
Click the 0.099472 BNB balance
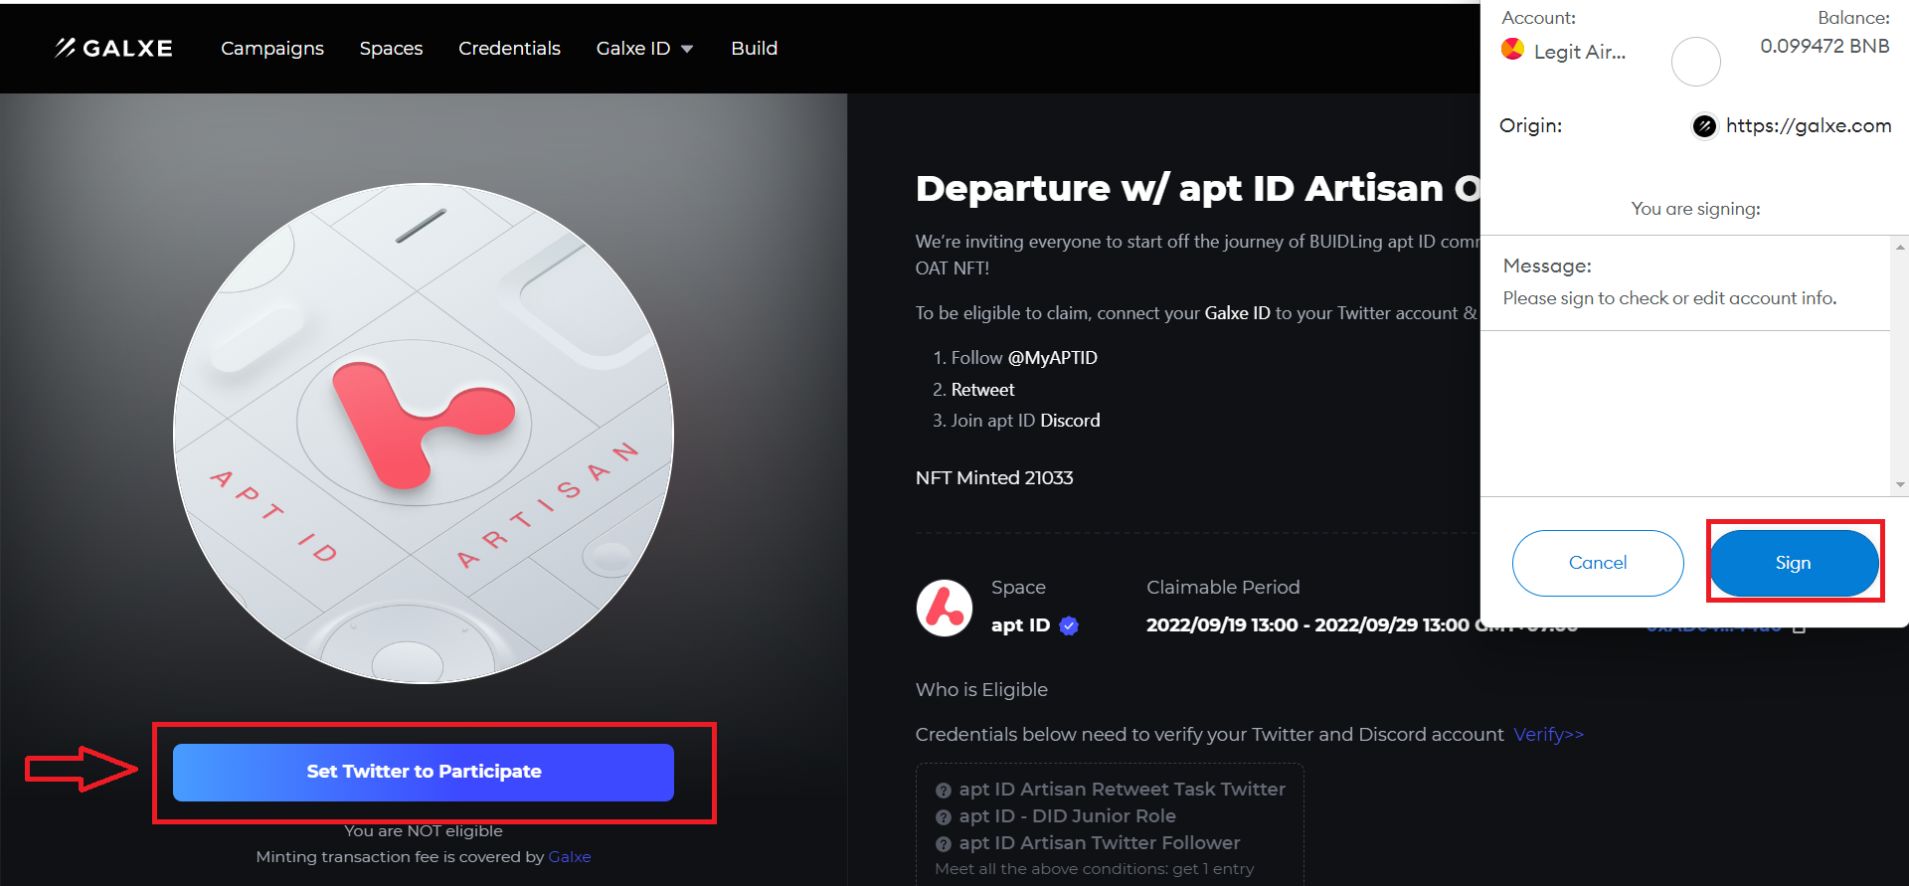1824,46
